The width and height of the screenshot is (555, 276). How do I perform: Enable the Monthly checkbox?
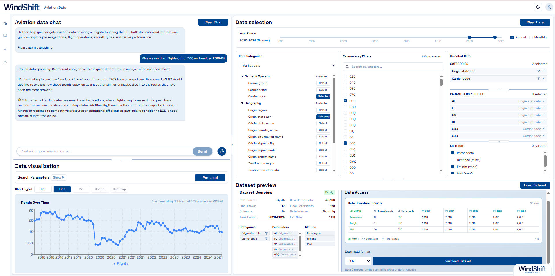click(531, 37)
